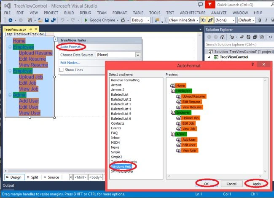The width and height of the screenshot is (274, 198).
Task: Select the XP File Explorer scheme
Action: click(122, 171)
